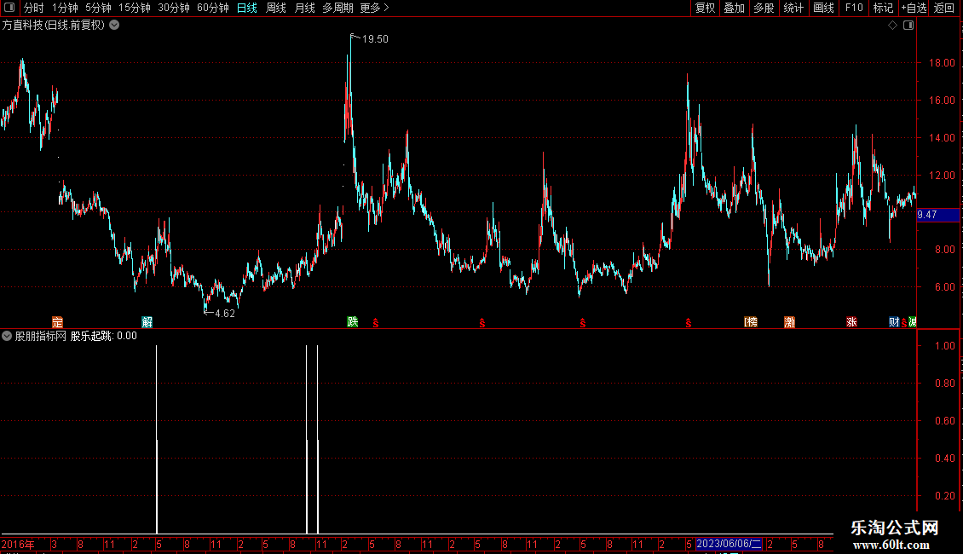Screen dimensions: 963x554
Task: Select the 15分钟 period tab
Action: pyautogui.click(x=135, y=8)
